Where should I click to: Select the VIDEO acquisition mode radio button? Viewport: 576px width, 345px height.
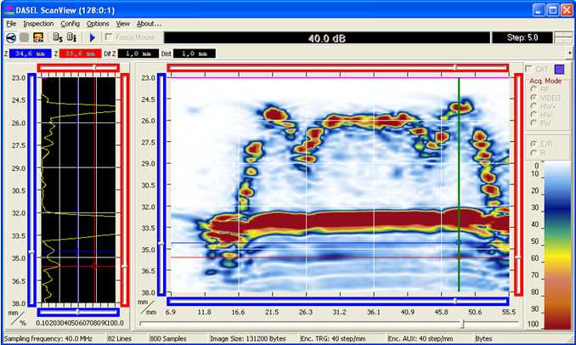tap(533, 98)
